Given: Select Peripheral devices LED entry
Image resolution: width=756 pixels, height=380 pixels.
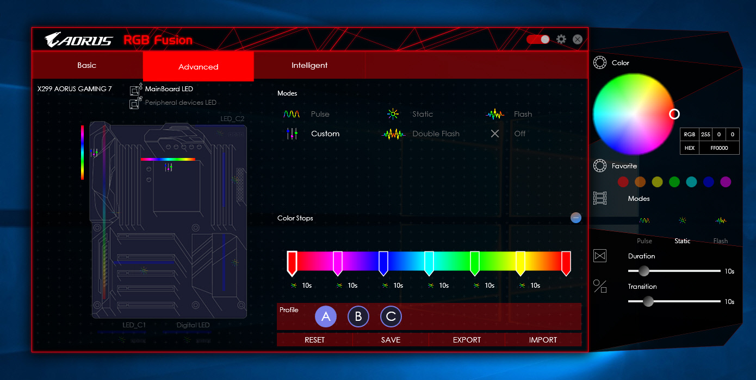Looking at the screenshot, I should [x=180, y=103].
